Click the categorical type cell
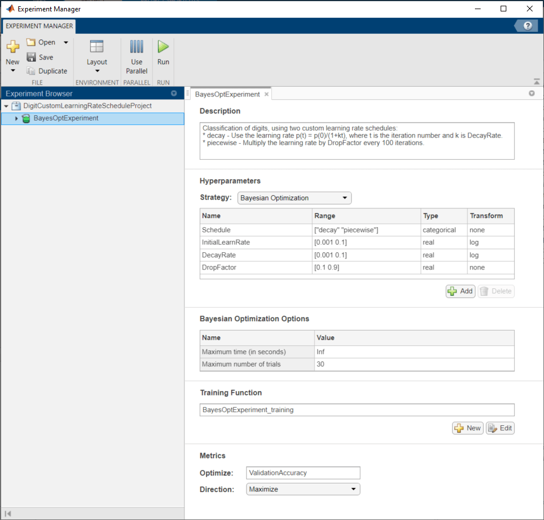The height and width of the screenshot is (520, 544). (x=444, y=230)
